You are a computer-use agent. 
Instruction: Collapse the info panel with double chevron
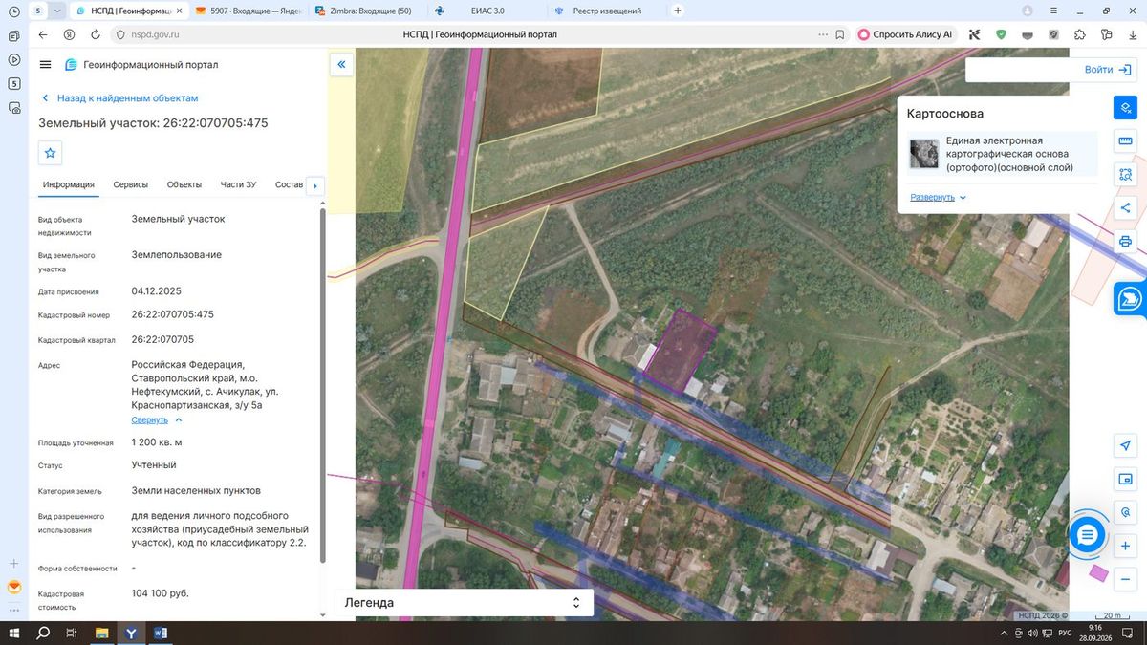(341, 65)
